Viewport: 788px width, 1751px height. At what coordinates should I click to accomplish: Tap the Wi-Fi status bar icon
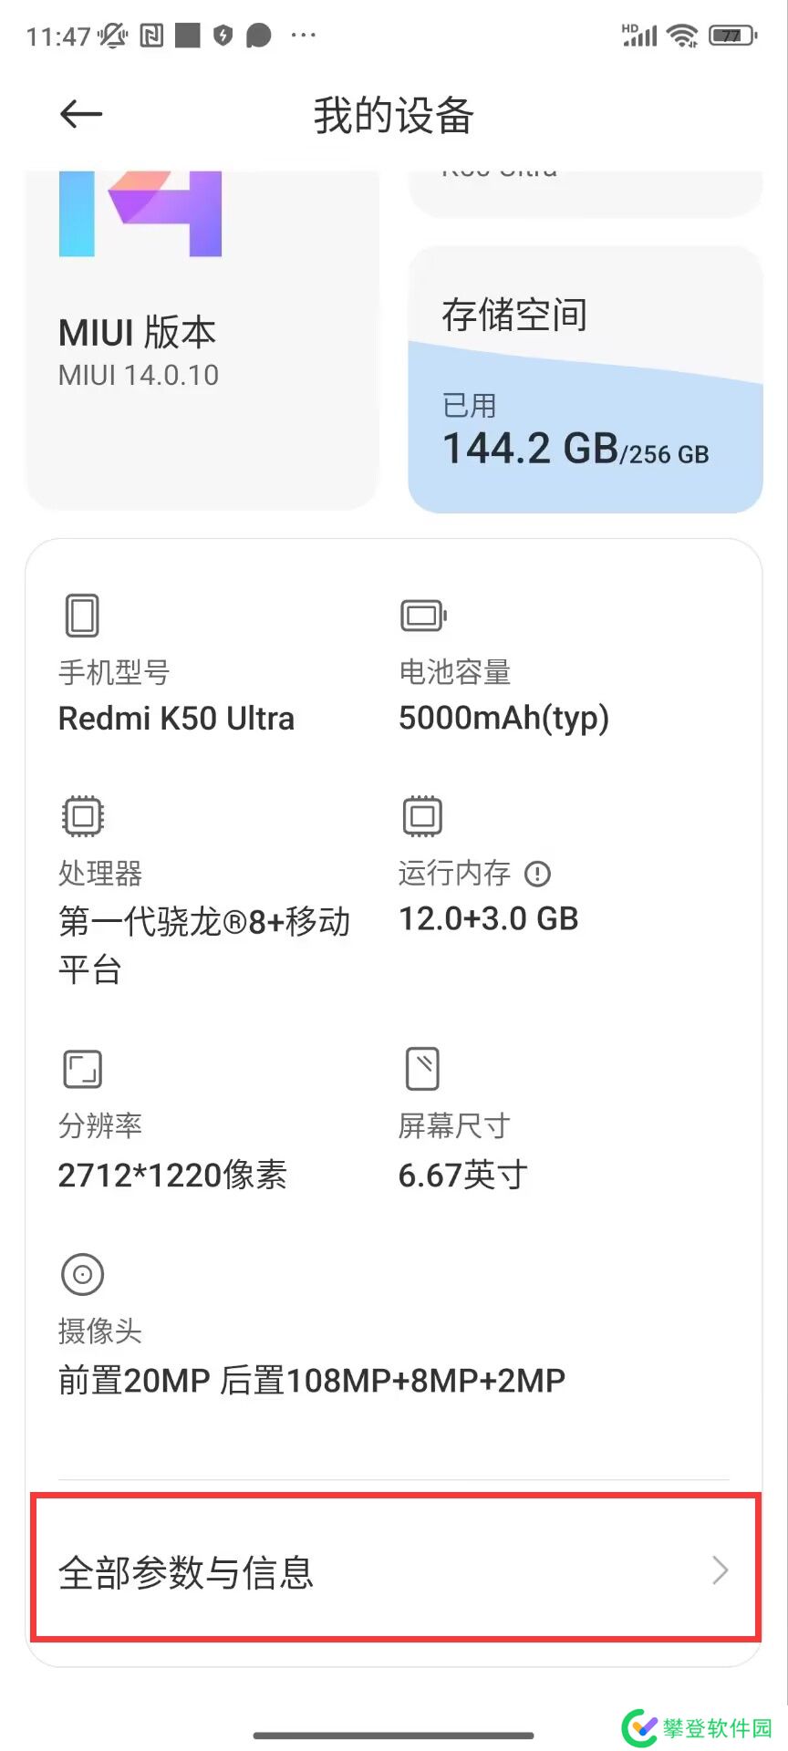tap(682, 36)
